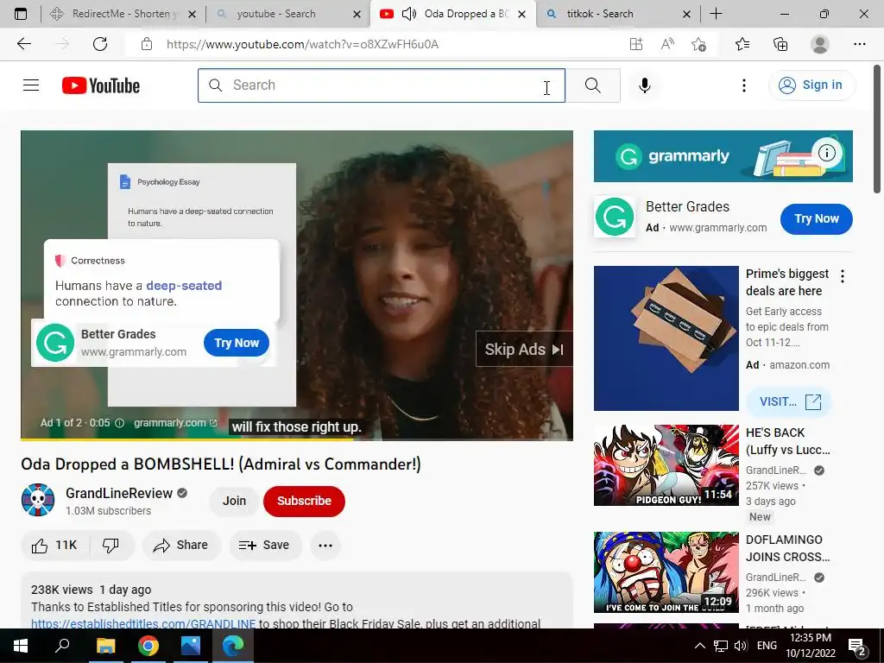Viewport: 884px width, 663px height.
Task: Switch to titkok - Search tab
Action: [617, 14]
